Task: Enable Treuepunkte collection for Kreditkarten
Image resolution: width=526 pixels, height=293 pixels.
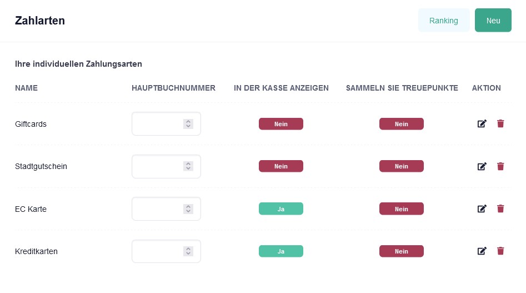Action: [x=401, y=251]
